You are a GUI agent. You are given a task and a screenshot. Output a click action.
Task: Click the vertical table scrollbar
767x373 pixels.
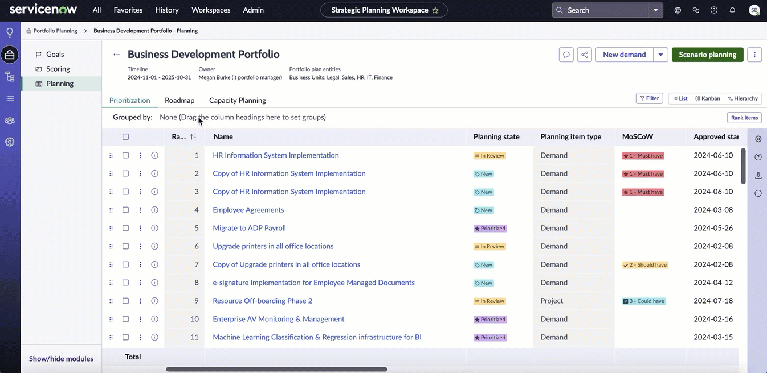coord(743,165)
